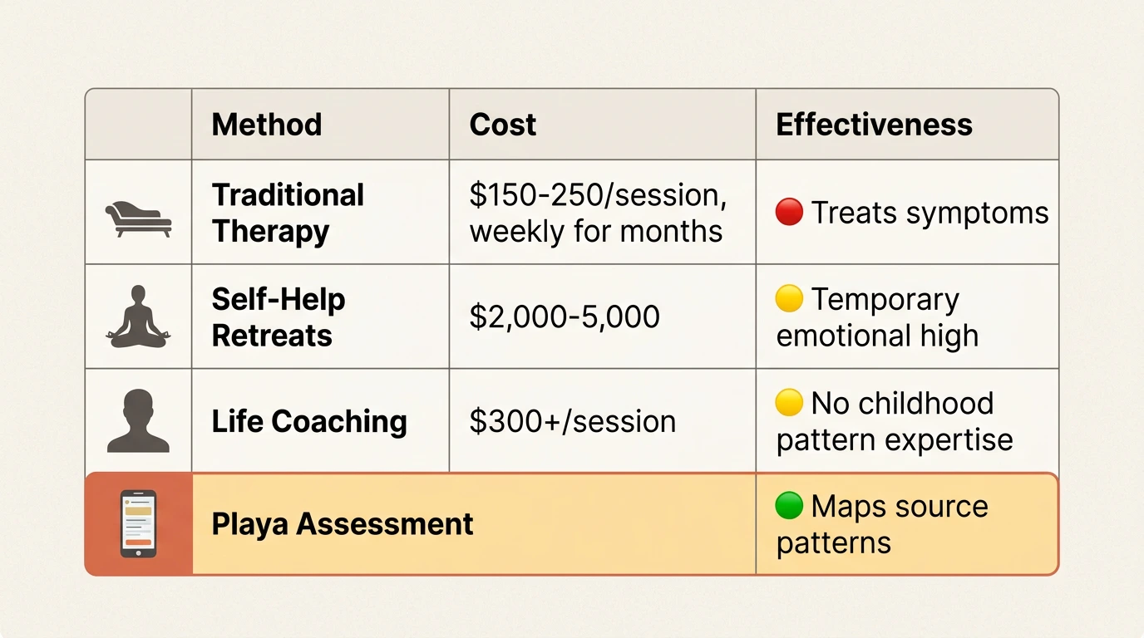Select the Self-Help Retreats label
Image resolution: width=1144 pixels, height=638 pixels.
click(x=279, y=317)
